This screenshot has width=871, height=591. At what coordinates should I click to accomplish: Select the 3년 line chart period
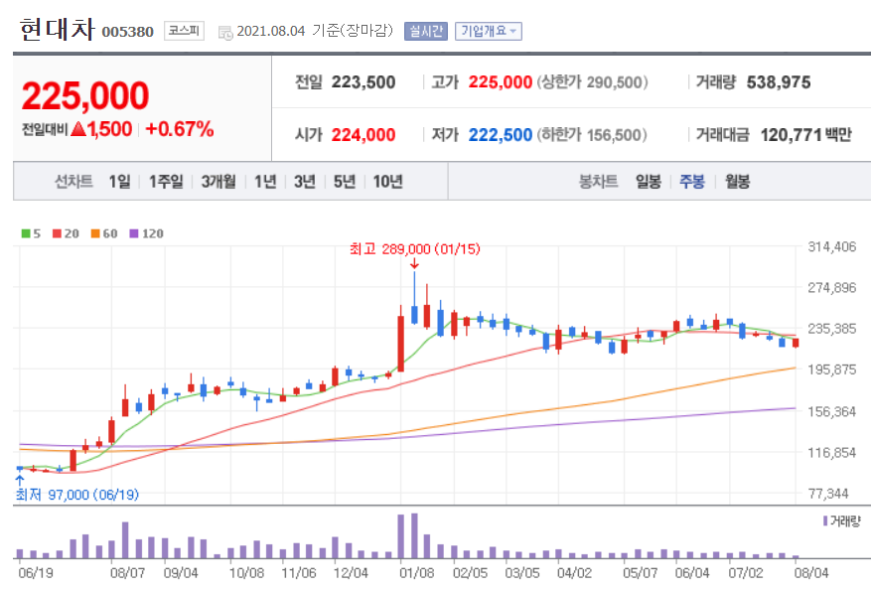click(305, 181)
